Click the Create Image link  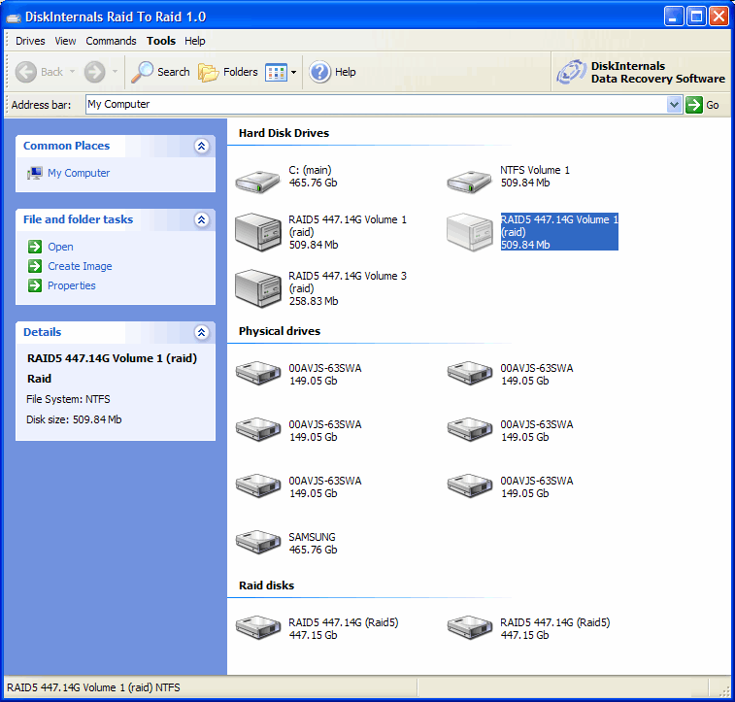coord(81,266)
